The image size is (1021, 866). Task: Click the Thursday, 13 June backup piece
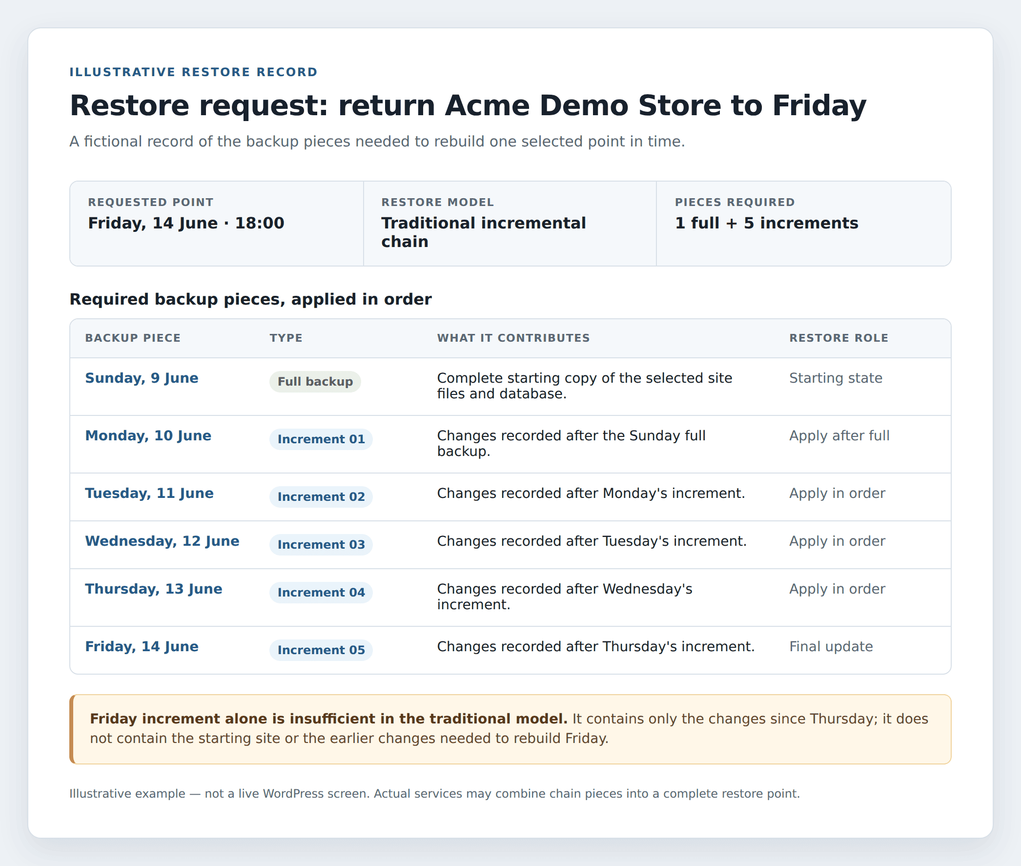(x=153, y=589)
